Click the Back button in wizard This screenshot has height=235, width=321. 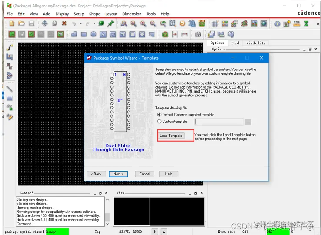click(x=97, y=174)
